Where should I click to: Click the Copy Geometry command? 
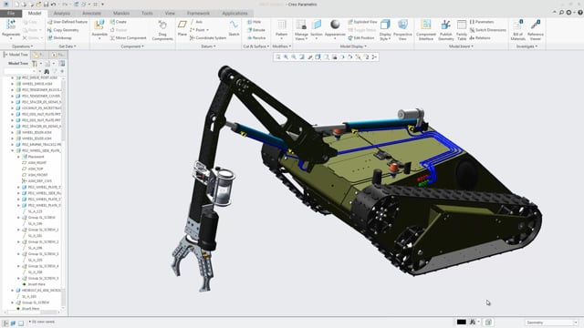coord(63,30)
